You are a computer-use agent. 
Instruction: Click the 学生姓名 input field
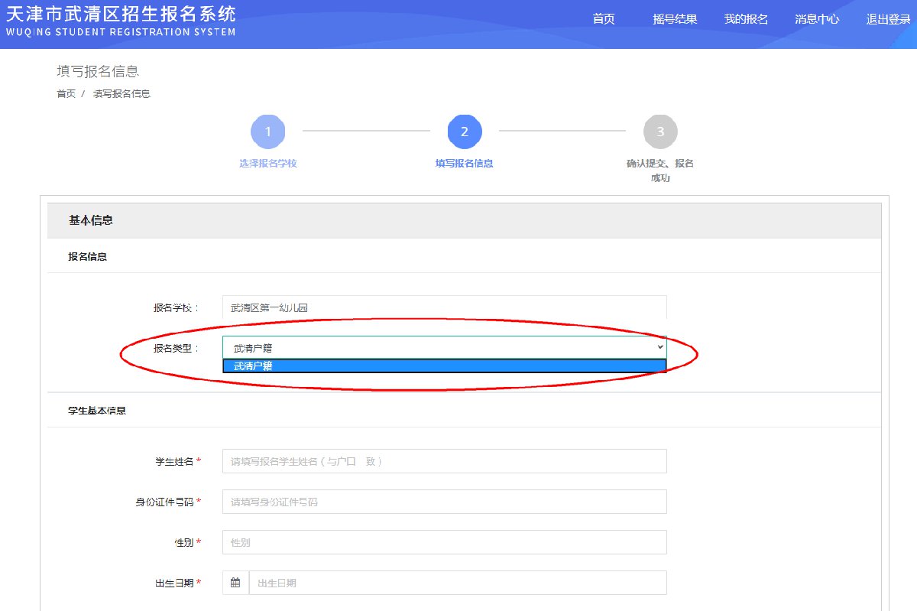point(444,461)
